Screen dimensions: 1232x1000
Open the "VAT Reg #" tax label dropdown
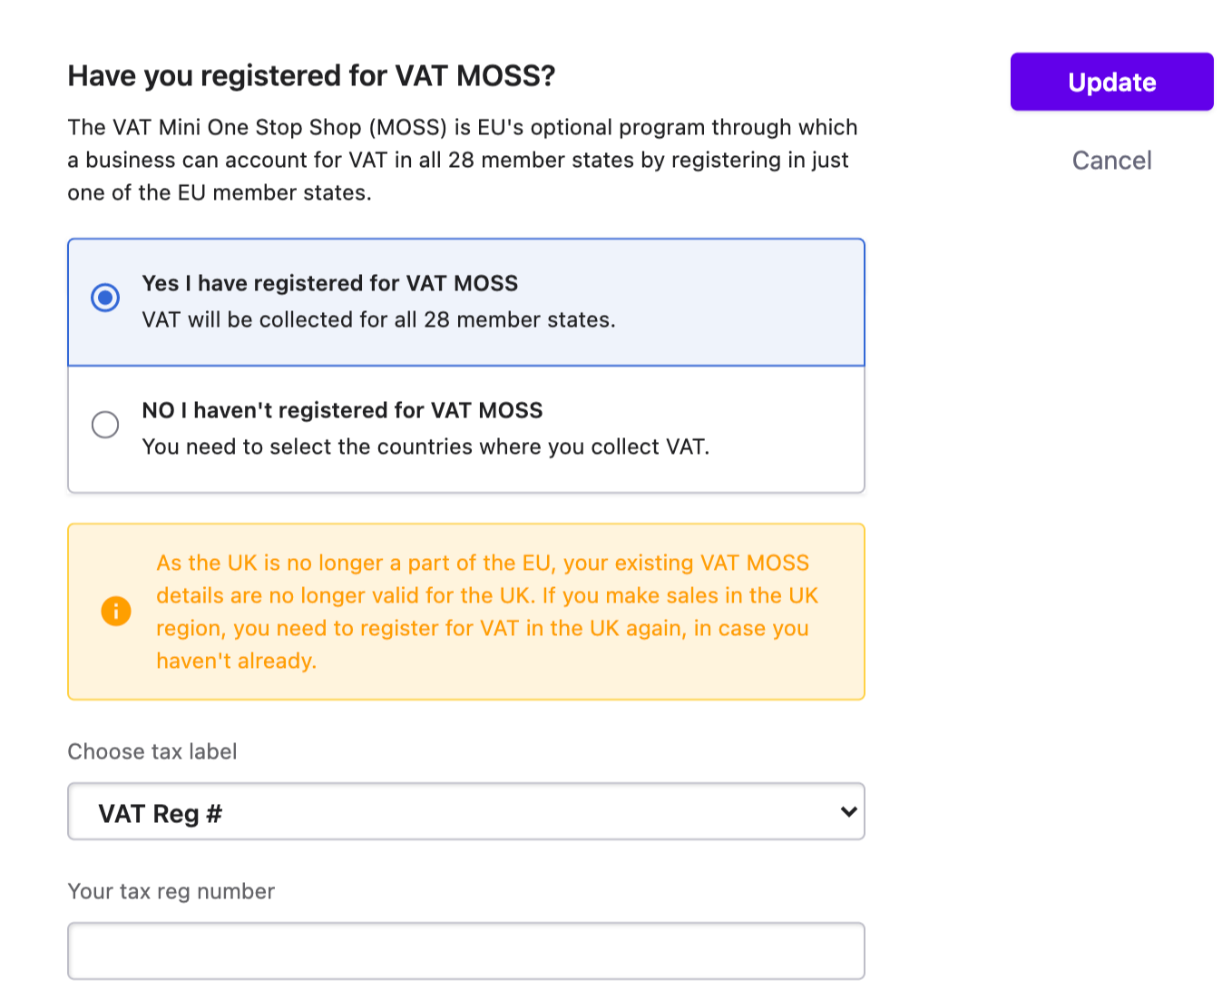[465, 811]
